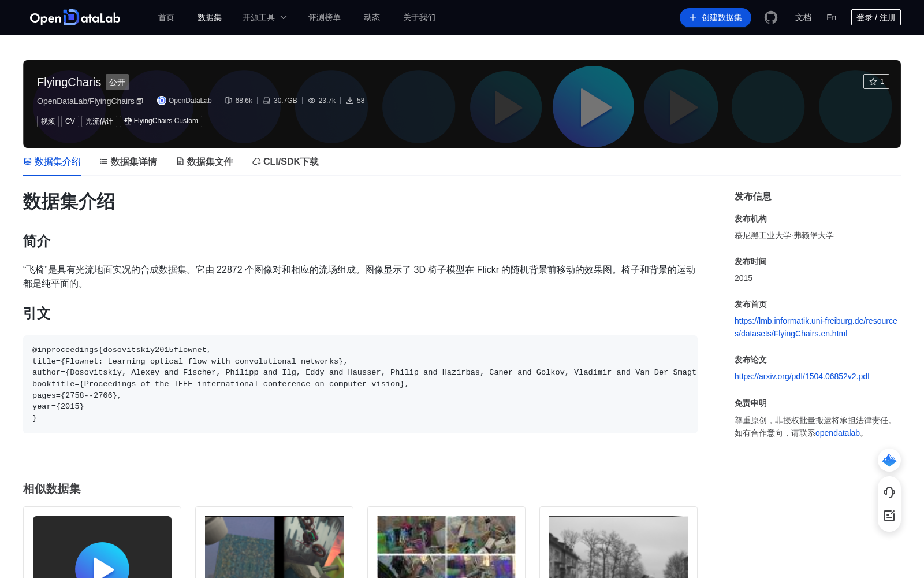Screen dimensions: 924x578
Task: Click the plus icon in create dataset
Action: coord(693,17)
